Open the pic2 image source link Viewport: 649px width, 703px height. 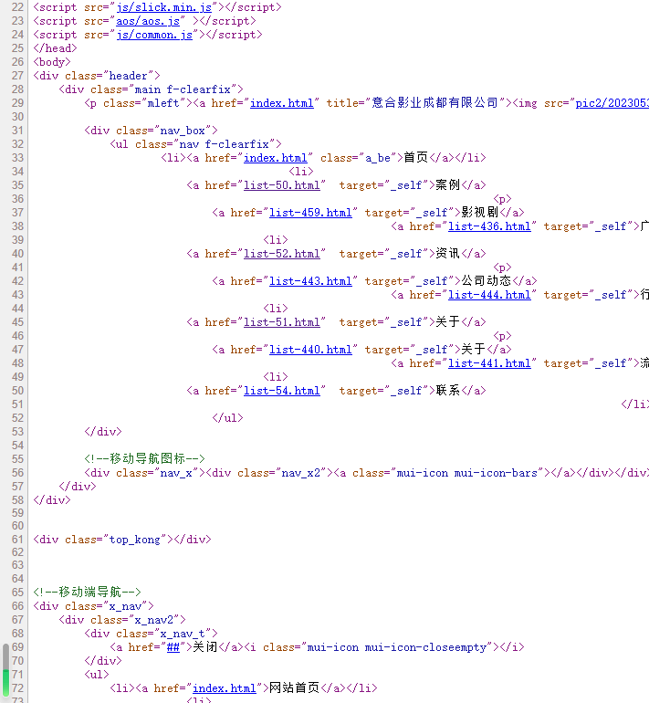pyautogui.click(x=611, y=103)
